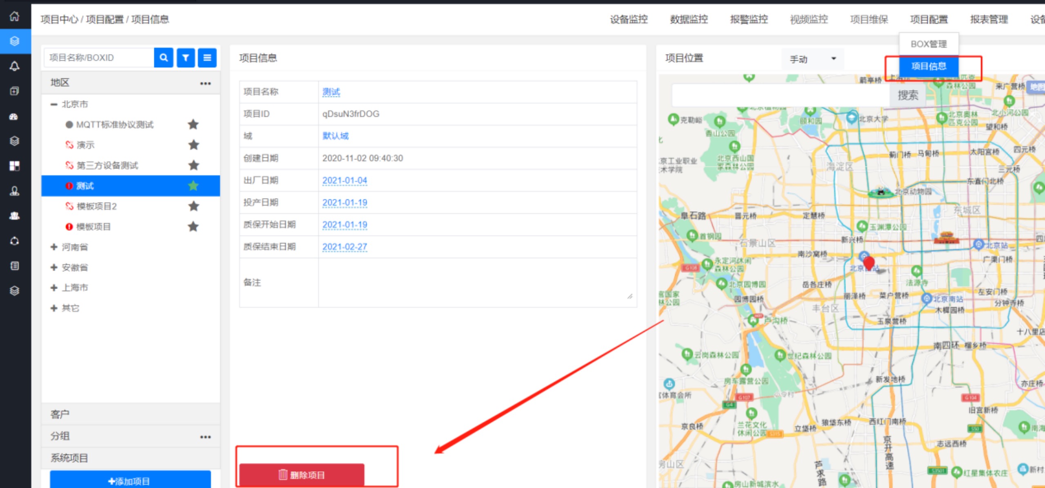This screenshot has width=1045, height=488.
Task: Collapse the 北京市 tree node
Action: 54,104
